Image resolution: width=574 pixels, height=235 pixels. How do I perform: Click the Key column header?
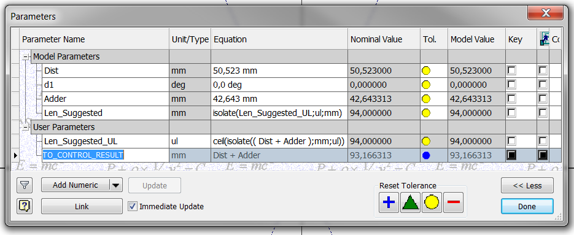tap(521, 39)
